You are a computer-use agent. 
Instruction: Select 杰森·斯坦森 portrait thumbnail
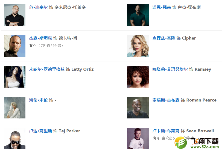point(14,46)
